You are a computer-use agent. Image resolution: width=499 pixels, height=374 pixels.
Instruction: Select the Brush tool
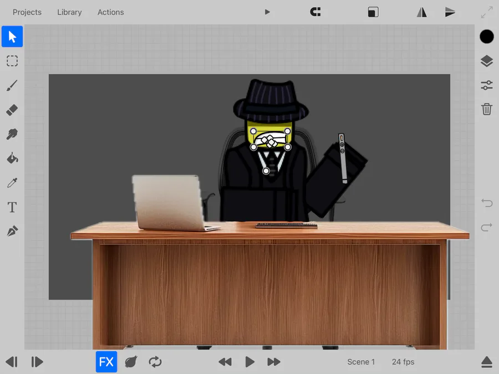[x=12, y=85]
